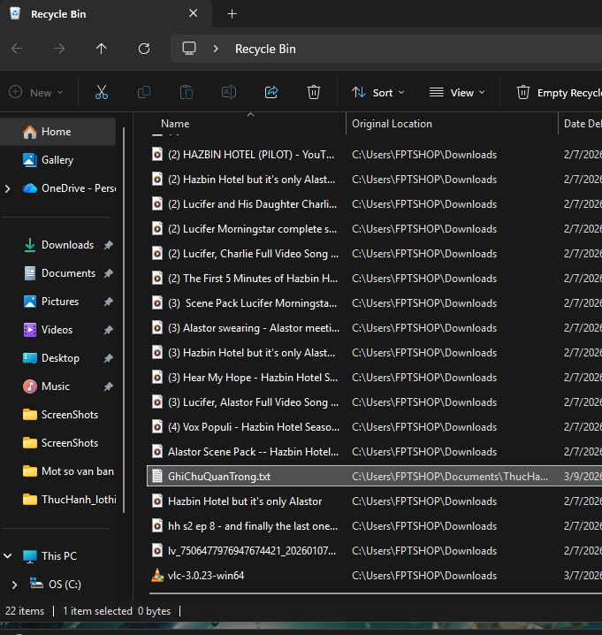This screenshot has width=602, height=635.
Task: Select "(3) Hear My Hope" file
Action: click(375, 378)
